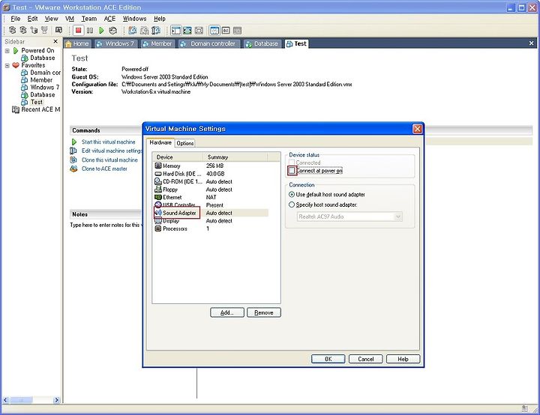Open the Edit menu

click(x=32, y=19)
